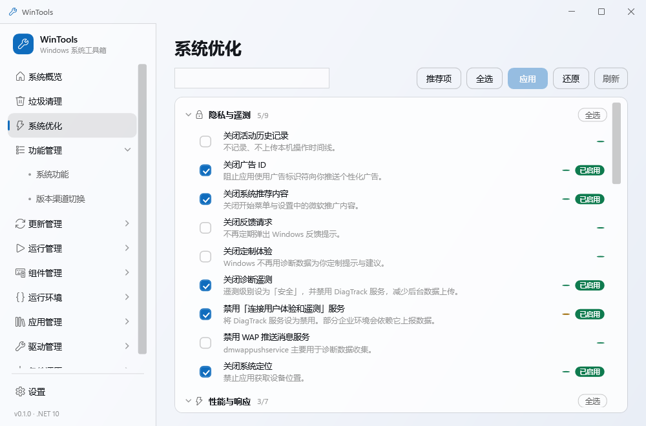Expand 驱动管理 chevron
646x426 pixels.
127,346
